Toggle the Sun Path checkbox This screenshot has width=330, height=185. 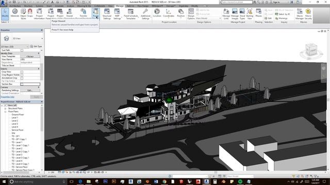[x=22, y=50]
